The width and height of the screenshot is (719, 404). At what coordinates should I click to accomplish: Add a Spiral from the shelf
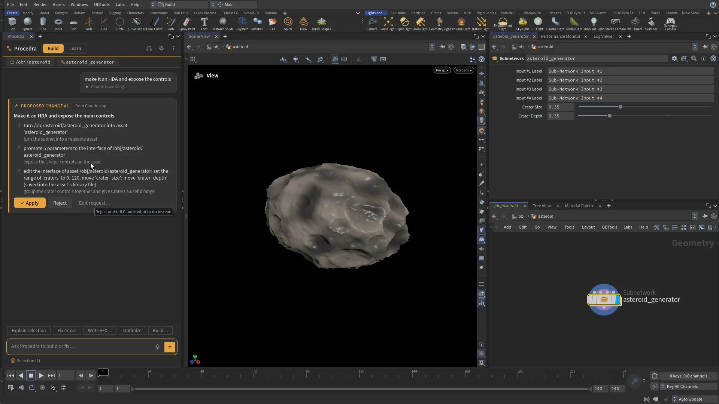[x=288, y=24]
